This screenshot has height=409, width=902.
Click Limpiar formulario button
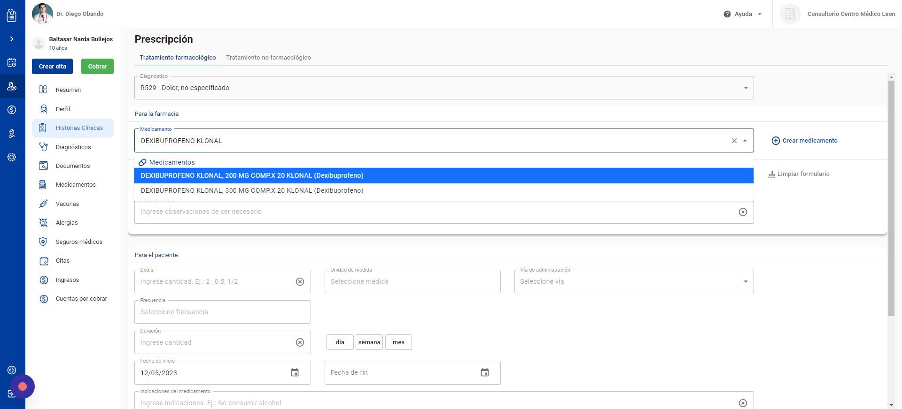(799, 174)
